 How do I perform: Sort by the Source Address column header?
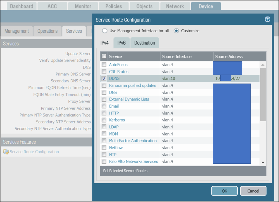(x=240, y=56)
